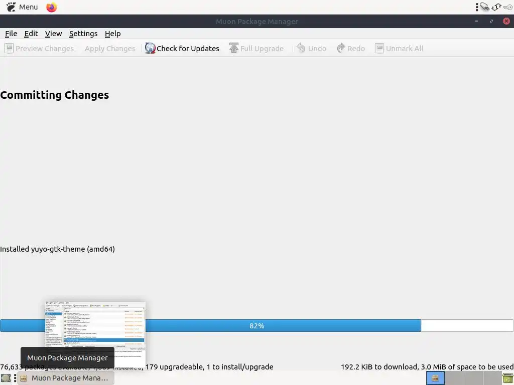
Task: Click the up/down arrows network activity icon
Action: coord(496,7)
